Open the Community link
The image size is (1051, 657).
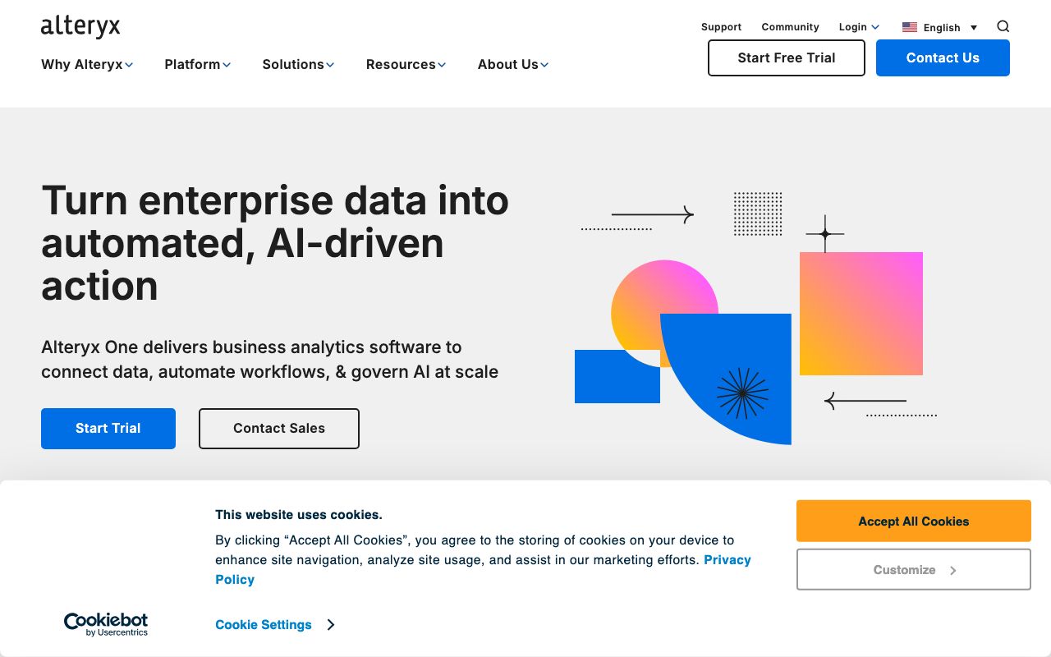pyautogui.click(x=790, y=27)
